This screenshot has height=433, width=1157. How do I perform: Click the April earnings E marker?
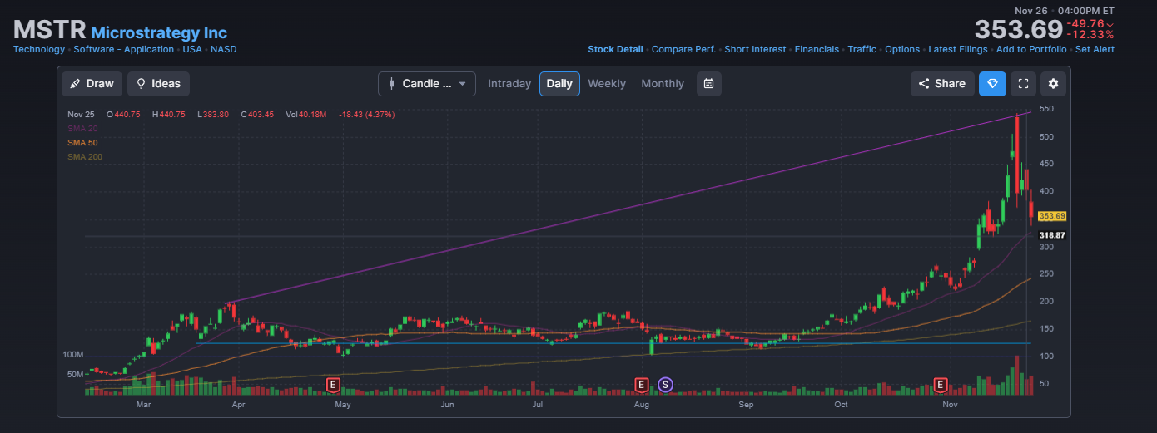pos(333,385)
